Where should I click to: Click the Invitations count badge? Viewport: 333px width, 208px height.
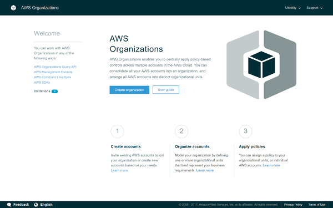click(x=54, y=92)
